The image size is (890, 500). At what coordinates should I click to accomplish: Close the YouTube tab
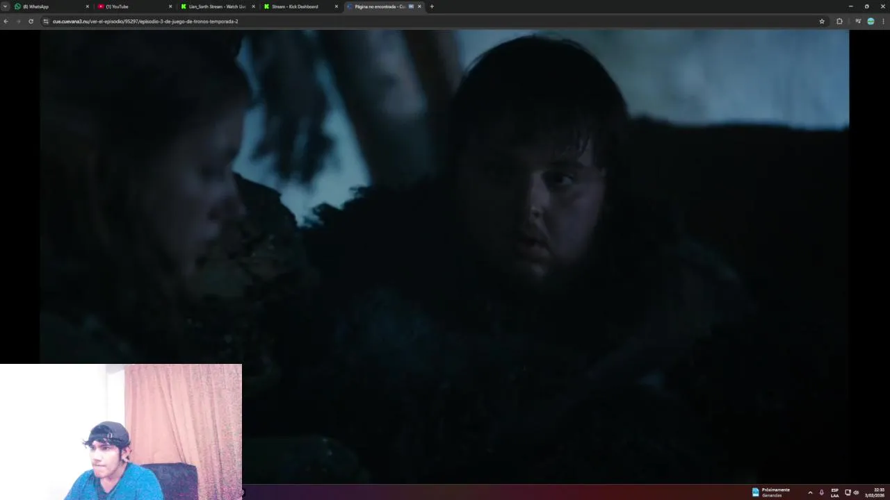click(170, 6)
